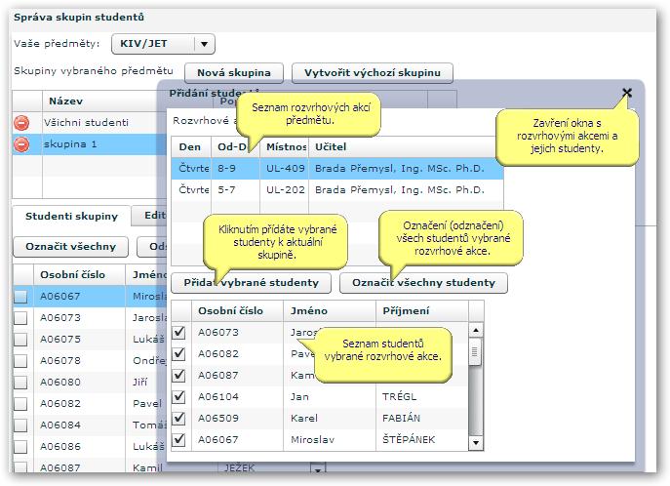Check box for A06073 in group list
This screenshot has width=670, height=486.
coord(20,317)
